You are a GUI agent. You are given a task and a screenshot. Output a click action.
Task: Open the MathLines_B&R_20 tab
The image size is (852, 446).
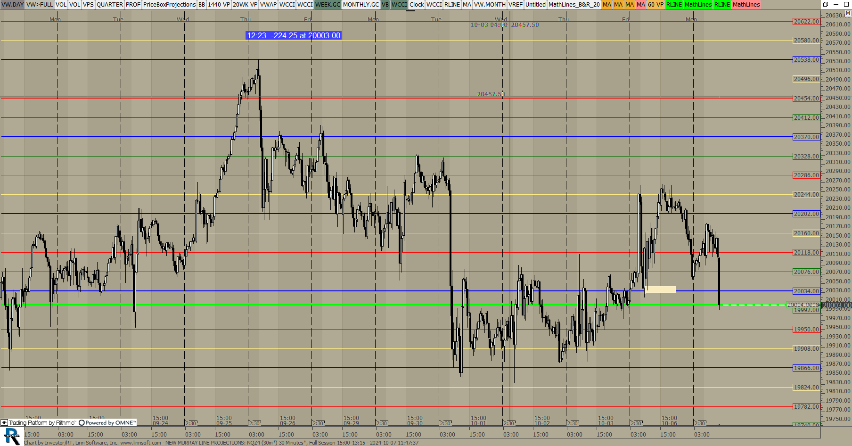tap(573, 4)
